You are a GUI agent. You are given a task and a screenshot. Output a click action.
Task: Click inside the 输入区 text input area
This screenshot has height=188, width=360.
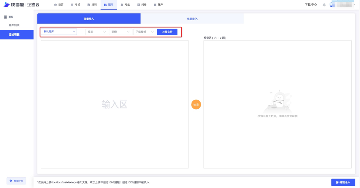[114, 105]
